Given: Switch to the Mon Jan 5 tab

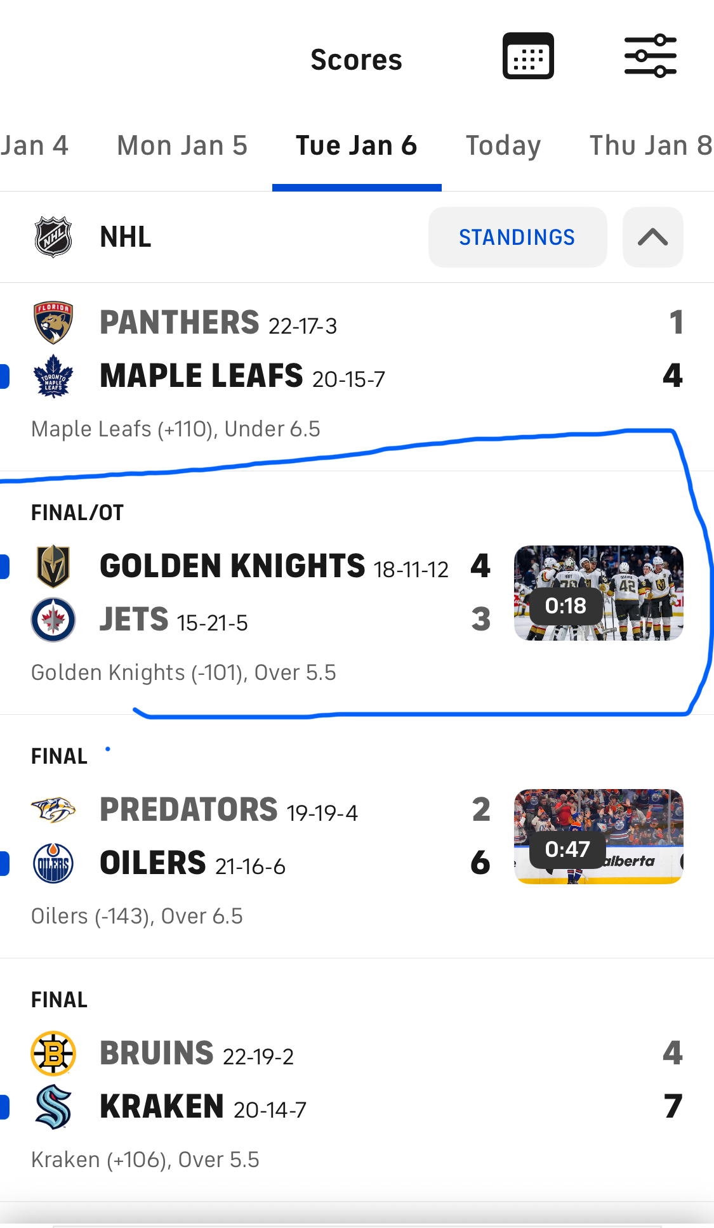Looking at the screenshot, I should (182, 146).
